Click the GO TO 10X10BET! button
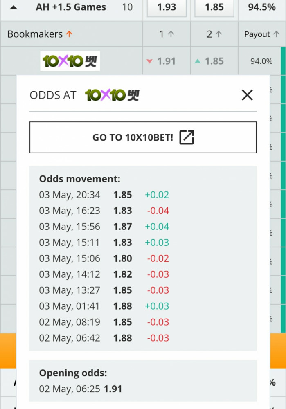The width and height of the screenshot is (286, 409). pyautogui.click(x=143, y=137)
